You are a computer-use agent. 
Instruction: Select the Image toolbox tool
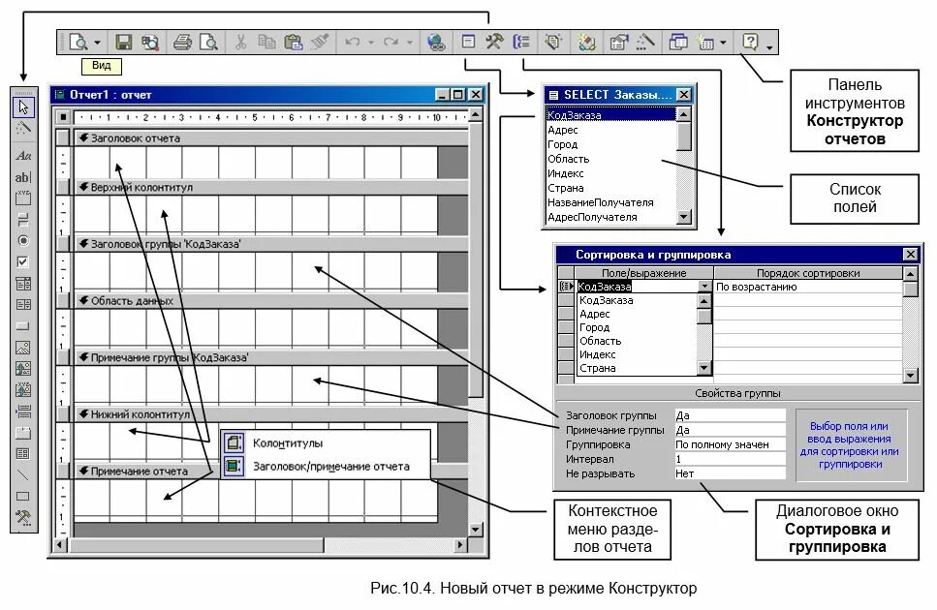coord(23,348)
